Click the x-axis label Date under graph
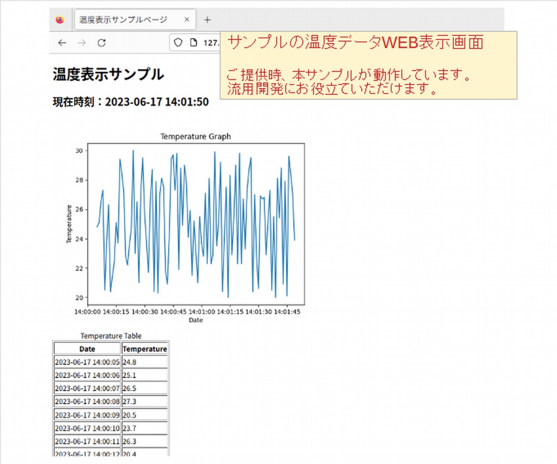 point(196,320)
